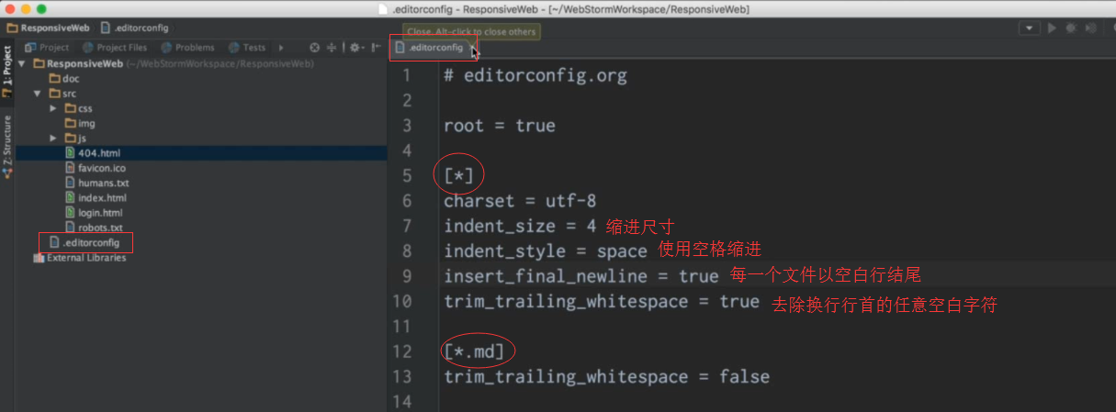Image resolution: width=1116 pixels, height=412 pixels.
Task: Select login.html in project tree
Action: click(x=94, y=212)
